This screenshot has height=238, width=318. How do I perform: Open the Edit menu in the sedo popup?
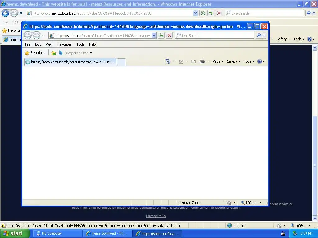pyautogui.click(x=38, y=44)
